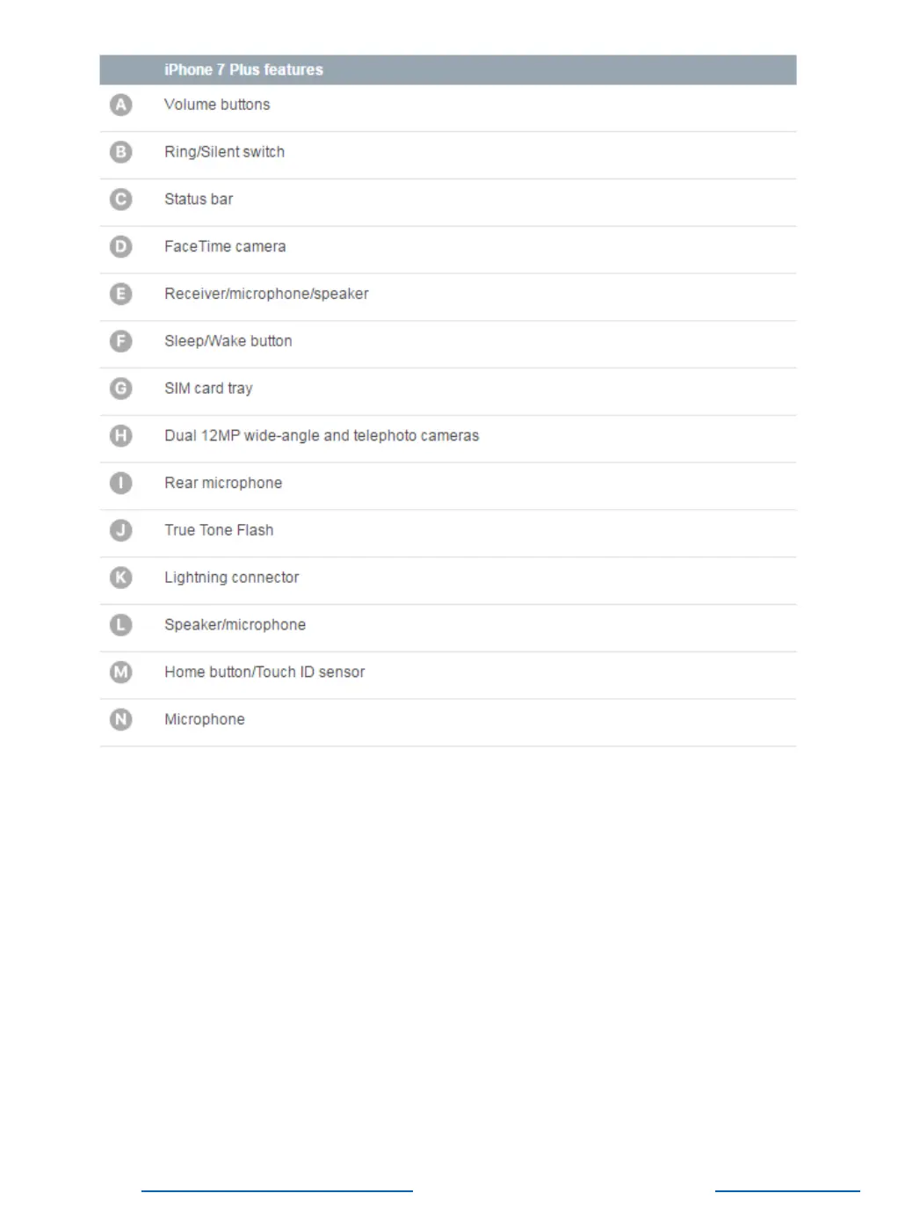Select the letter D FaceTime camera icon

click(x=120, y=246)
